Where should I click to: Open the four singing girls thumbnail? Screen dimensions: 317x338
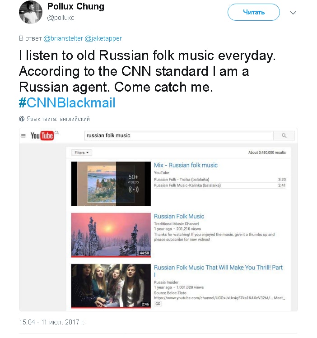point(111,286)
